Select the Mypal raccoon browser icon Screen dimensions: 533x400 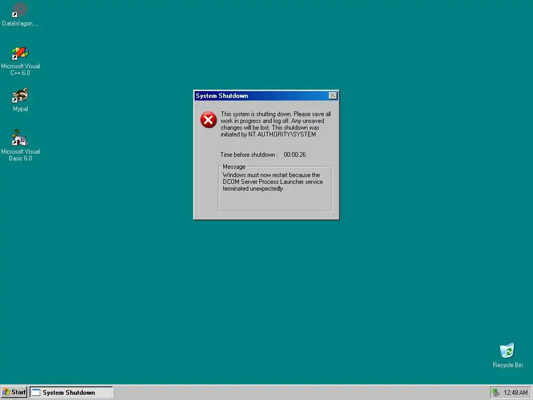20,96
